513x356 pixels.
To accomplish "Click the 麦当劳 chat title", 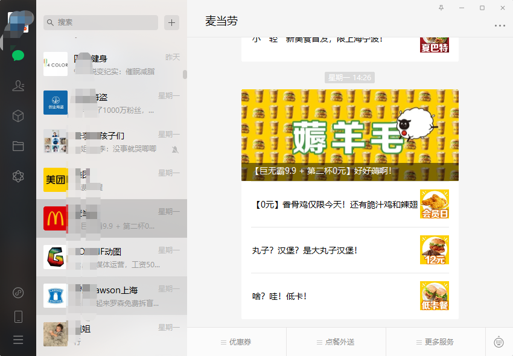I will tap(221, 21).
